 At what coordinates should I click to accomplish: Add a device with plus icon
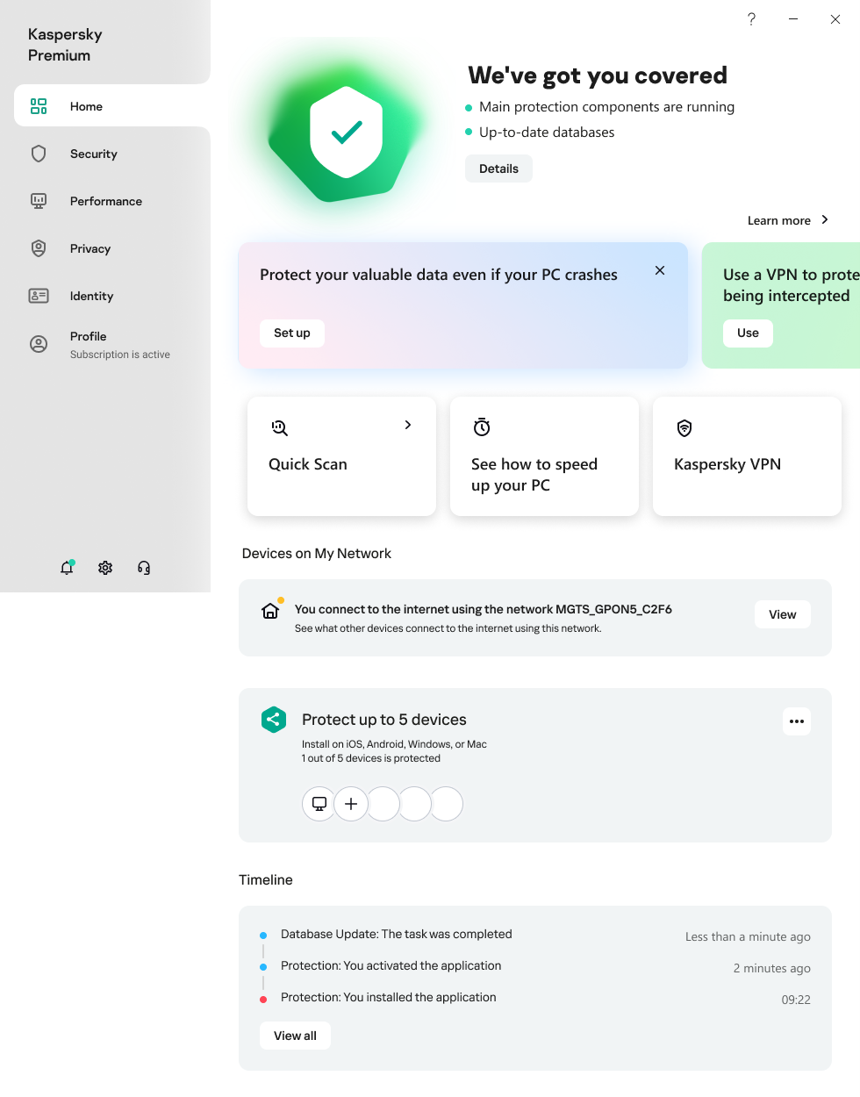(x=351, y=804)
